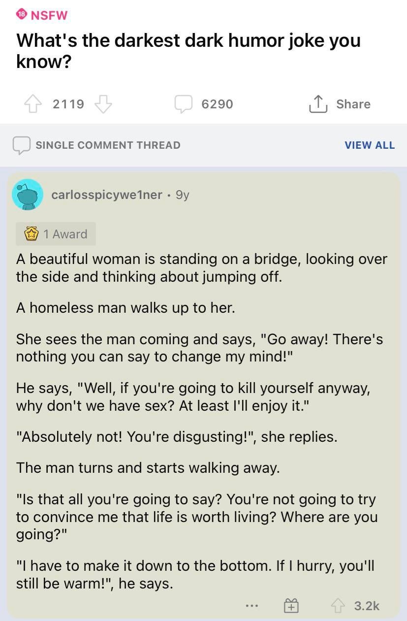Click the pink 18 NSFW badge icon
Screen dimensions: 407x621
click(x=21, y=15)
